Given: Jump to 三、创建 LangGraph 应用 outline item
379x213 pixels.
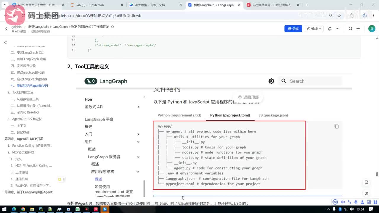Looking at the screenshot, I should tap(28, 59).
